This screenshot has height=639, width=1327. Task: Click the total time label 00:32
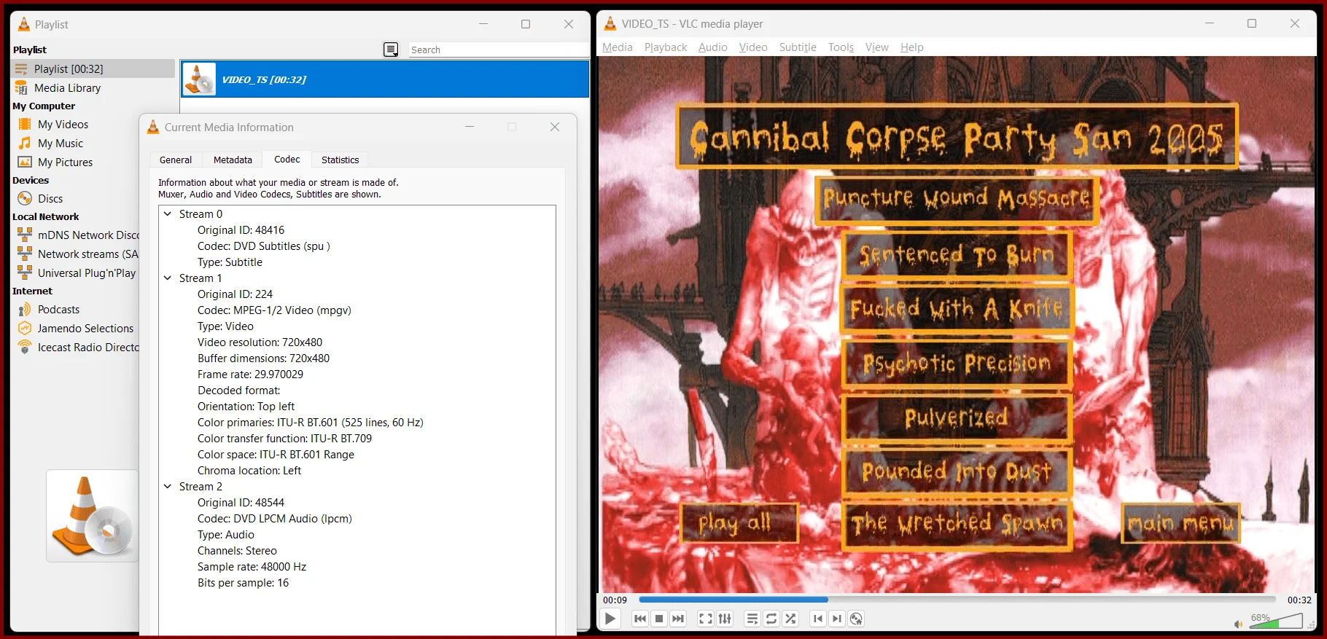coord(1299,600)
